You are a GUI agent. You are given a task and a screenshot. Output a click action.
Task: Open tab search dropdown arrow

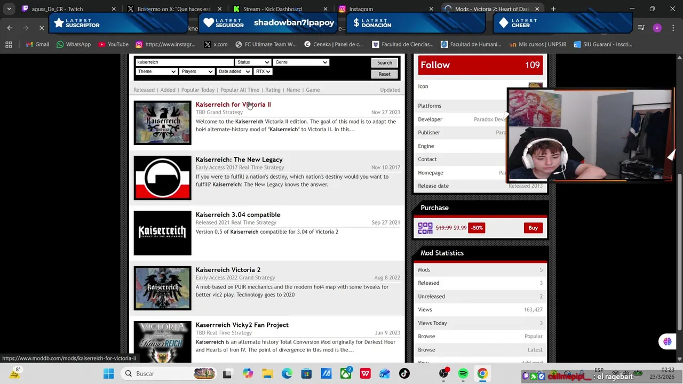coord(9,9)
